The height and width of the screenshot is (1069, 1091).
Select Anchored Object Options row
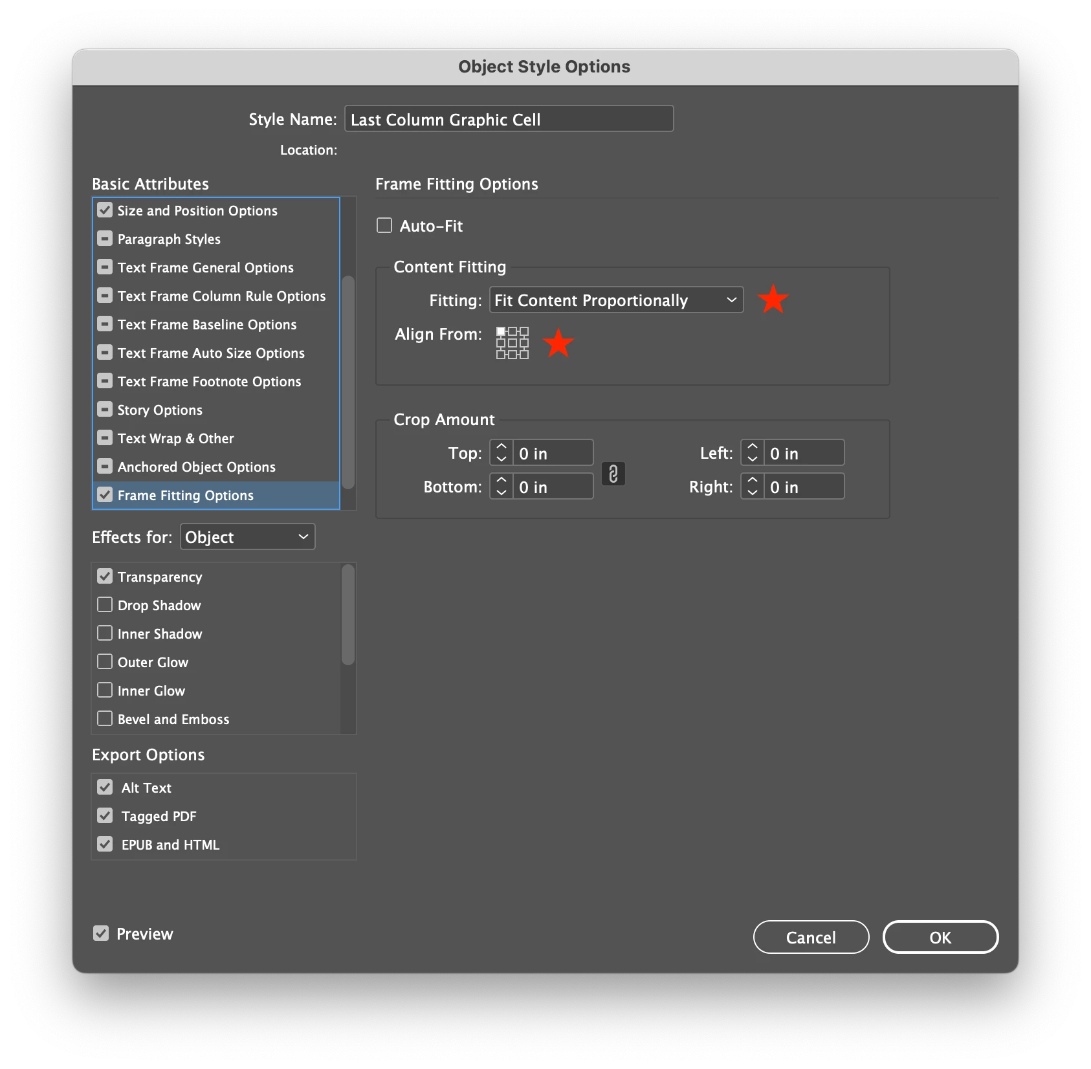[216, 467]
